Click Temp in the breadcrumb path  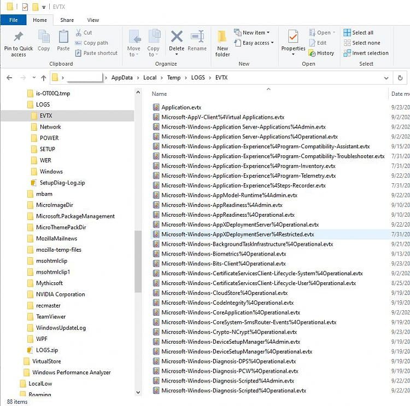(x=174, y=78)
